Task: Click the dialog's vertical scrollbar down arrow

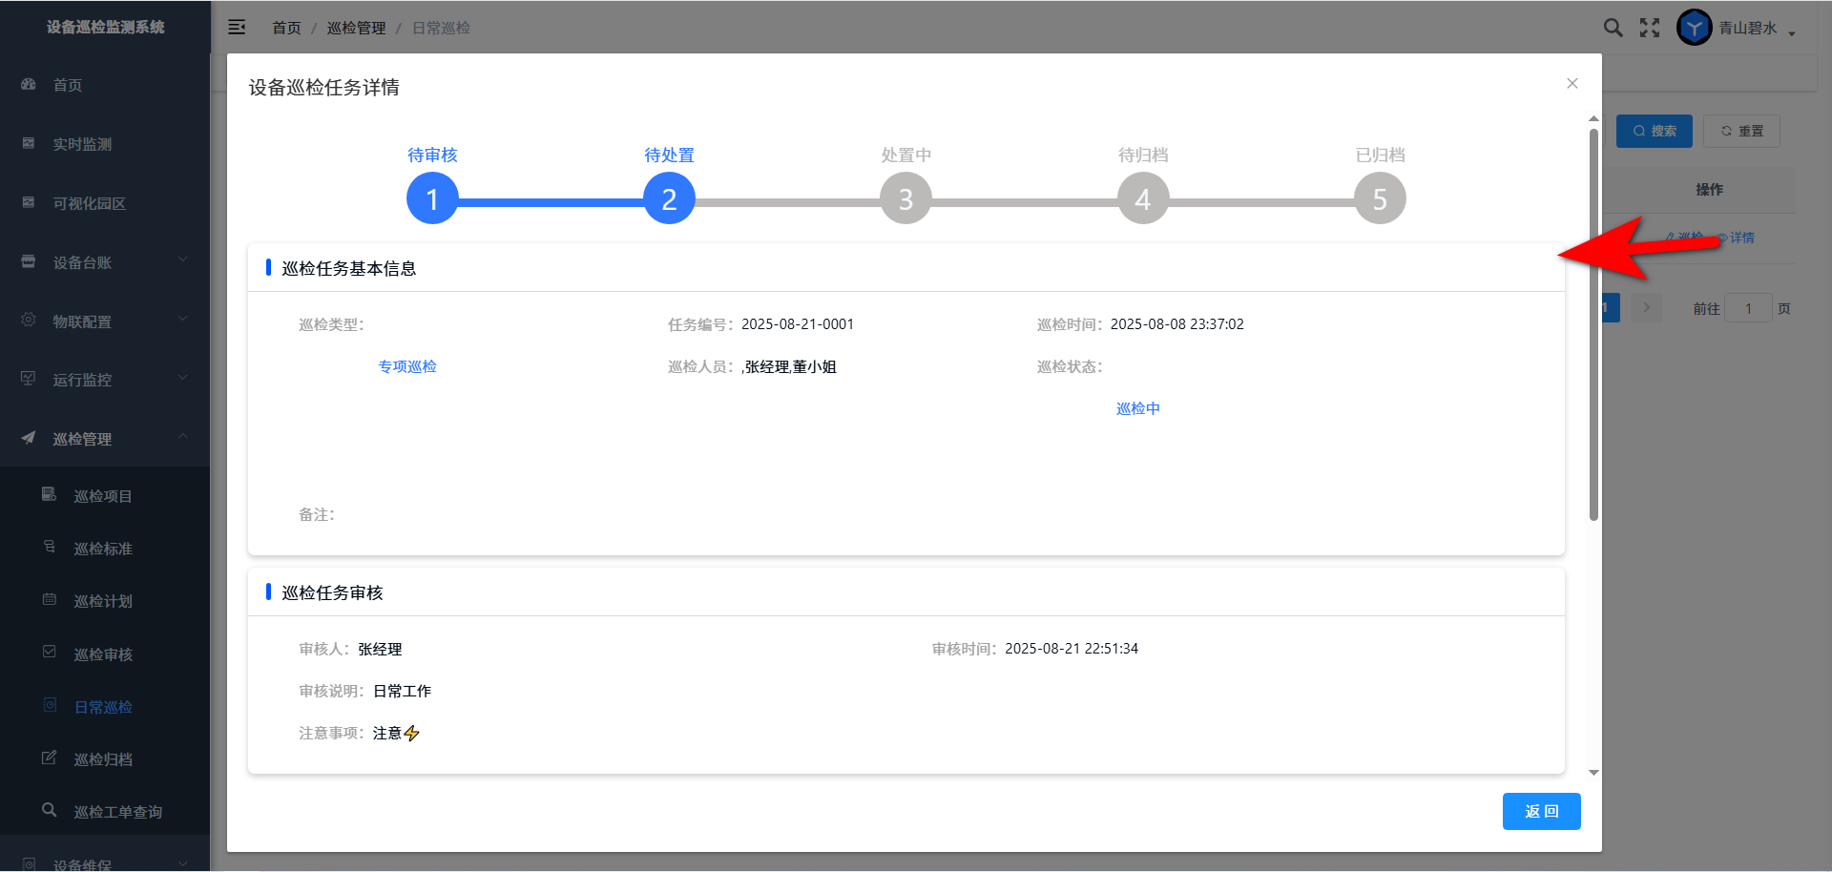Action: (1593, 773)
